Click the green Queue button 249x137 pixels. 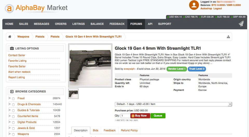158,116
